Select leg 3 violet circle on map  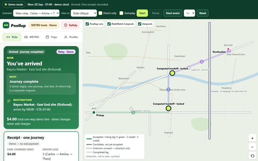pyautogui.click(x=202, y=62)
